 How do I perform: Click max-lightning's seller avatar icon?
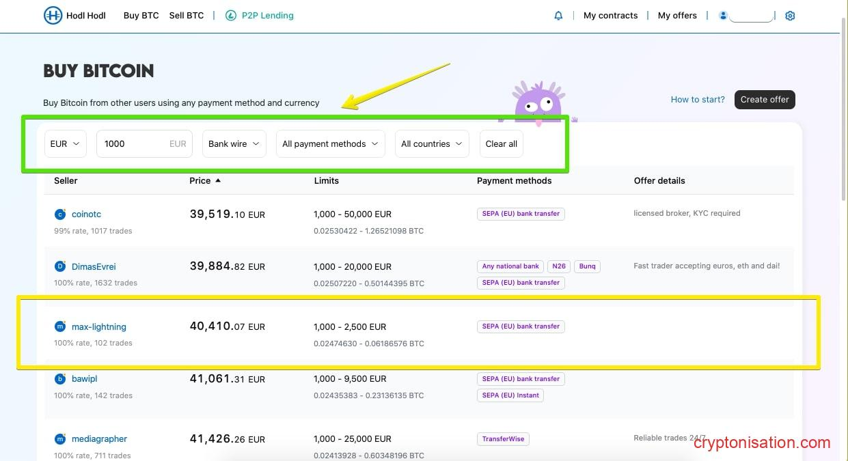point(60,326)
